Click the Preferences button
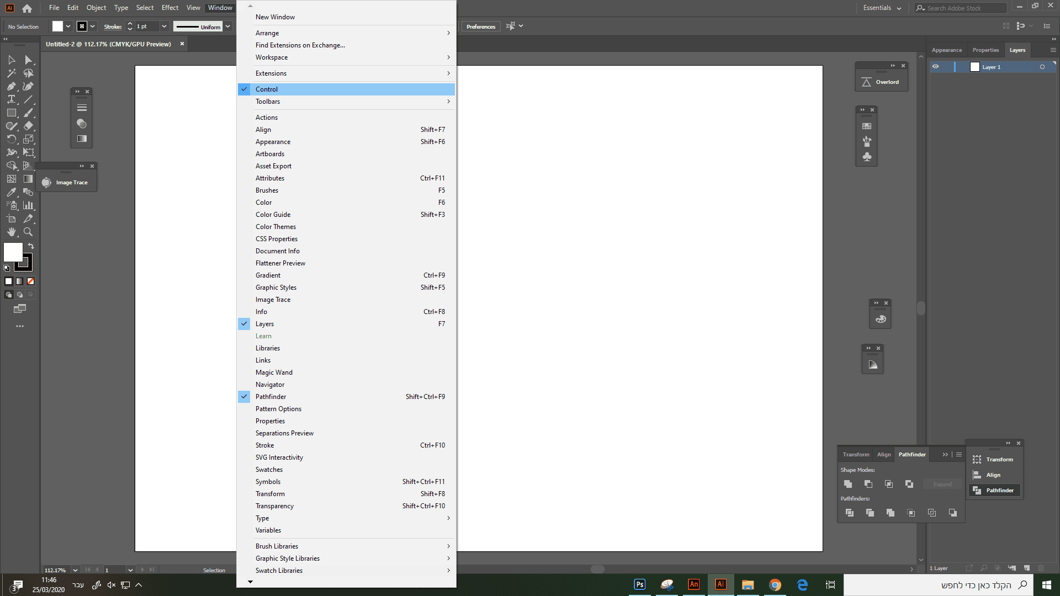Image resolution: width=1060 pixels, height=596 pixels. point(480,26)
